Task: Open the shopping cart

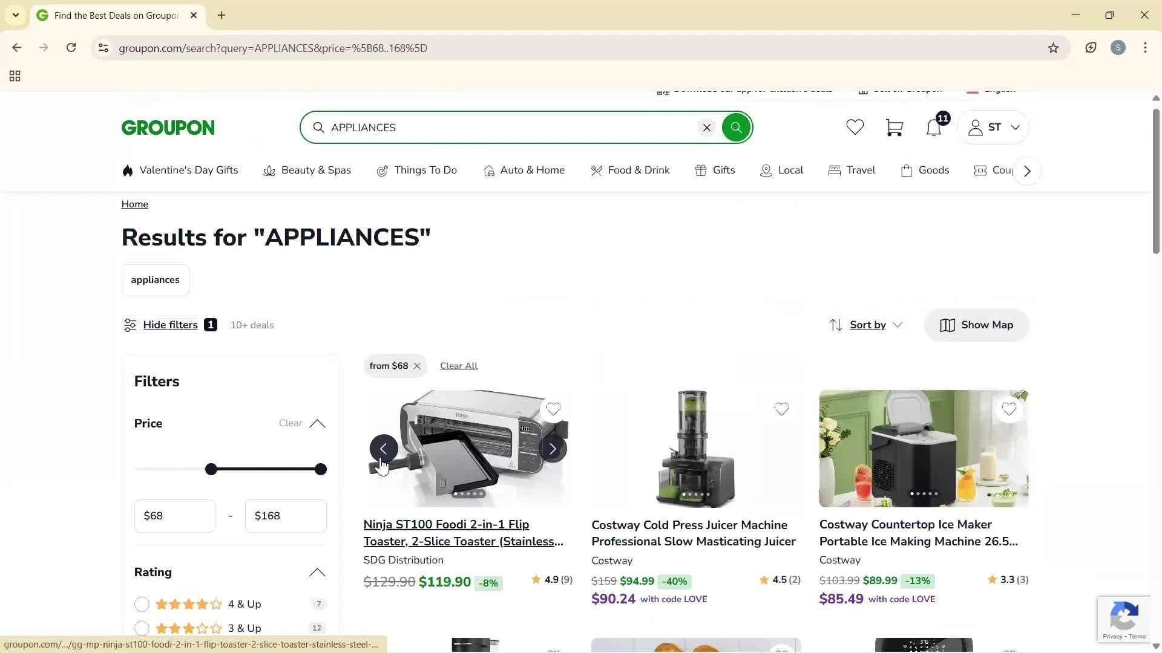Action: tap(894, 127)
